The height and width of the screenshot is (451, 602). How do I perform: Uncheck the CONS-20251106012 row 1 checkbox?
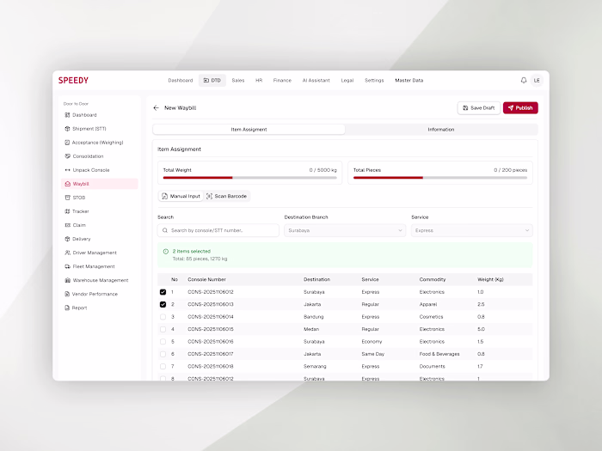coord(163,292)
